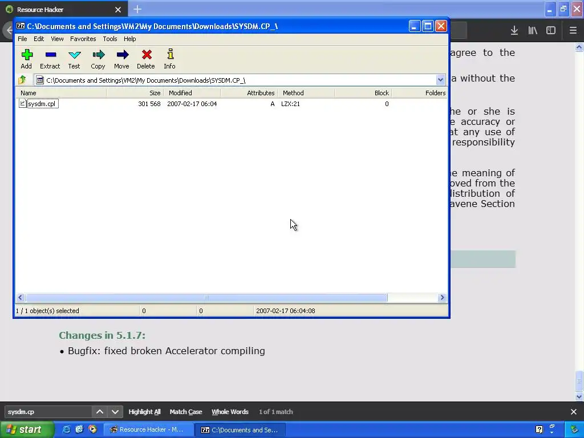Viewport: 584px width, 438px height.
Task: Select the sysdm.cpl file
Action: (39, 104)
